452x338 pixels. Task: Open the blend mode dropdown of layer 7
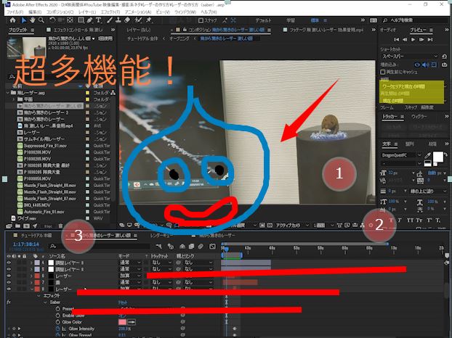click(130, 282)
